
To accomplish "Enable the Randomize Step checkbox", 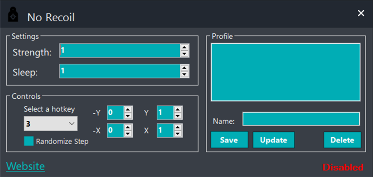I will [x=29, y=141].
